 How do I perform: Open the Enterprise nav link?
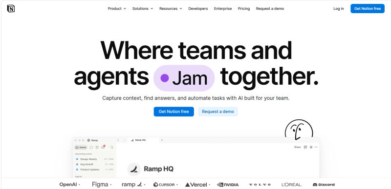(x=223, y=8)
